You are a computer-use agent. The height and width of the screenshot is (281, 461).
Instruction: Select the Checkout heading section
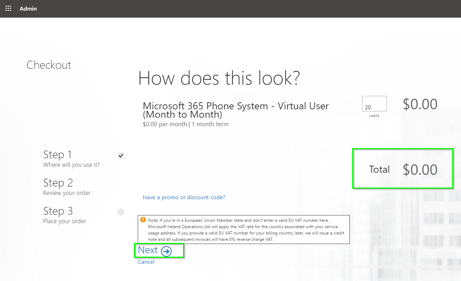pyautogui.click(x=49, y=65)
